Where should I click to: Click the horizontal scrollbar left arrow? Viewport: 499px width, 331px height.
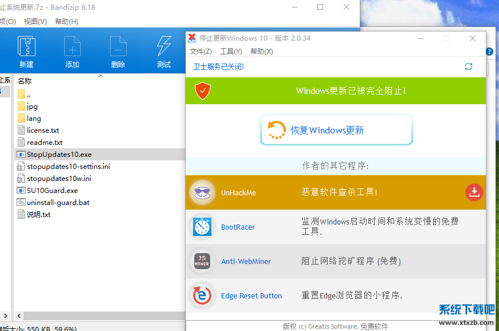click(x=18, y=316)
